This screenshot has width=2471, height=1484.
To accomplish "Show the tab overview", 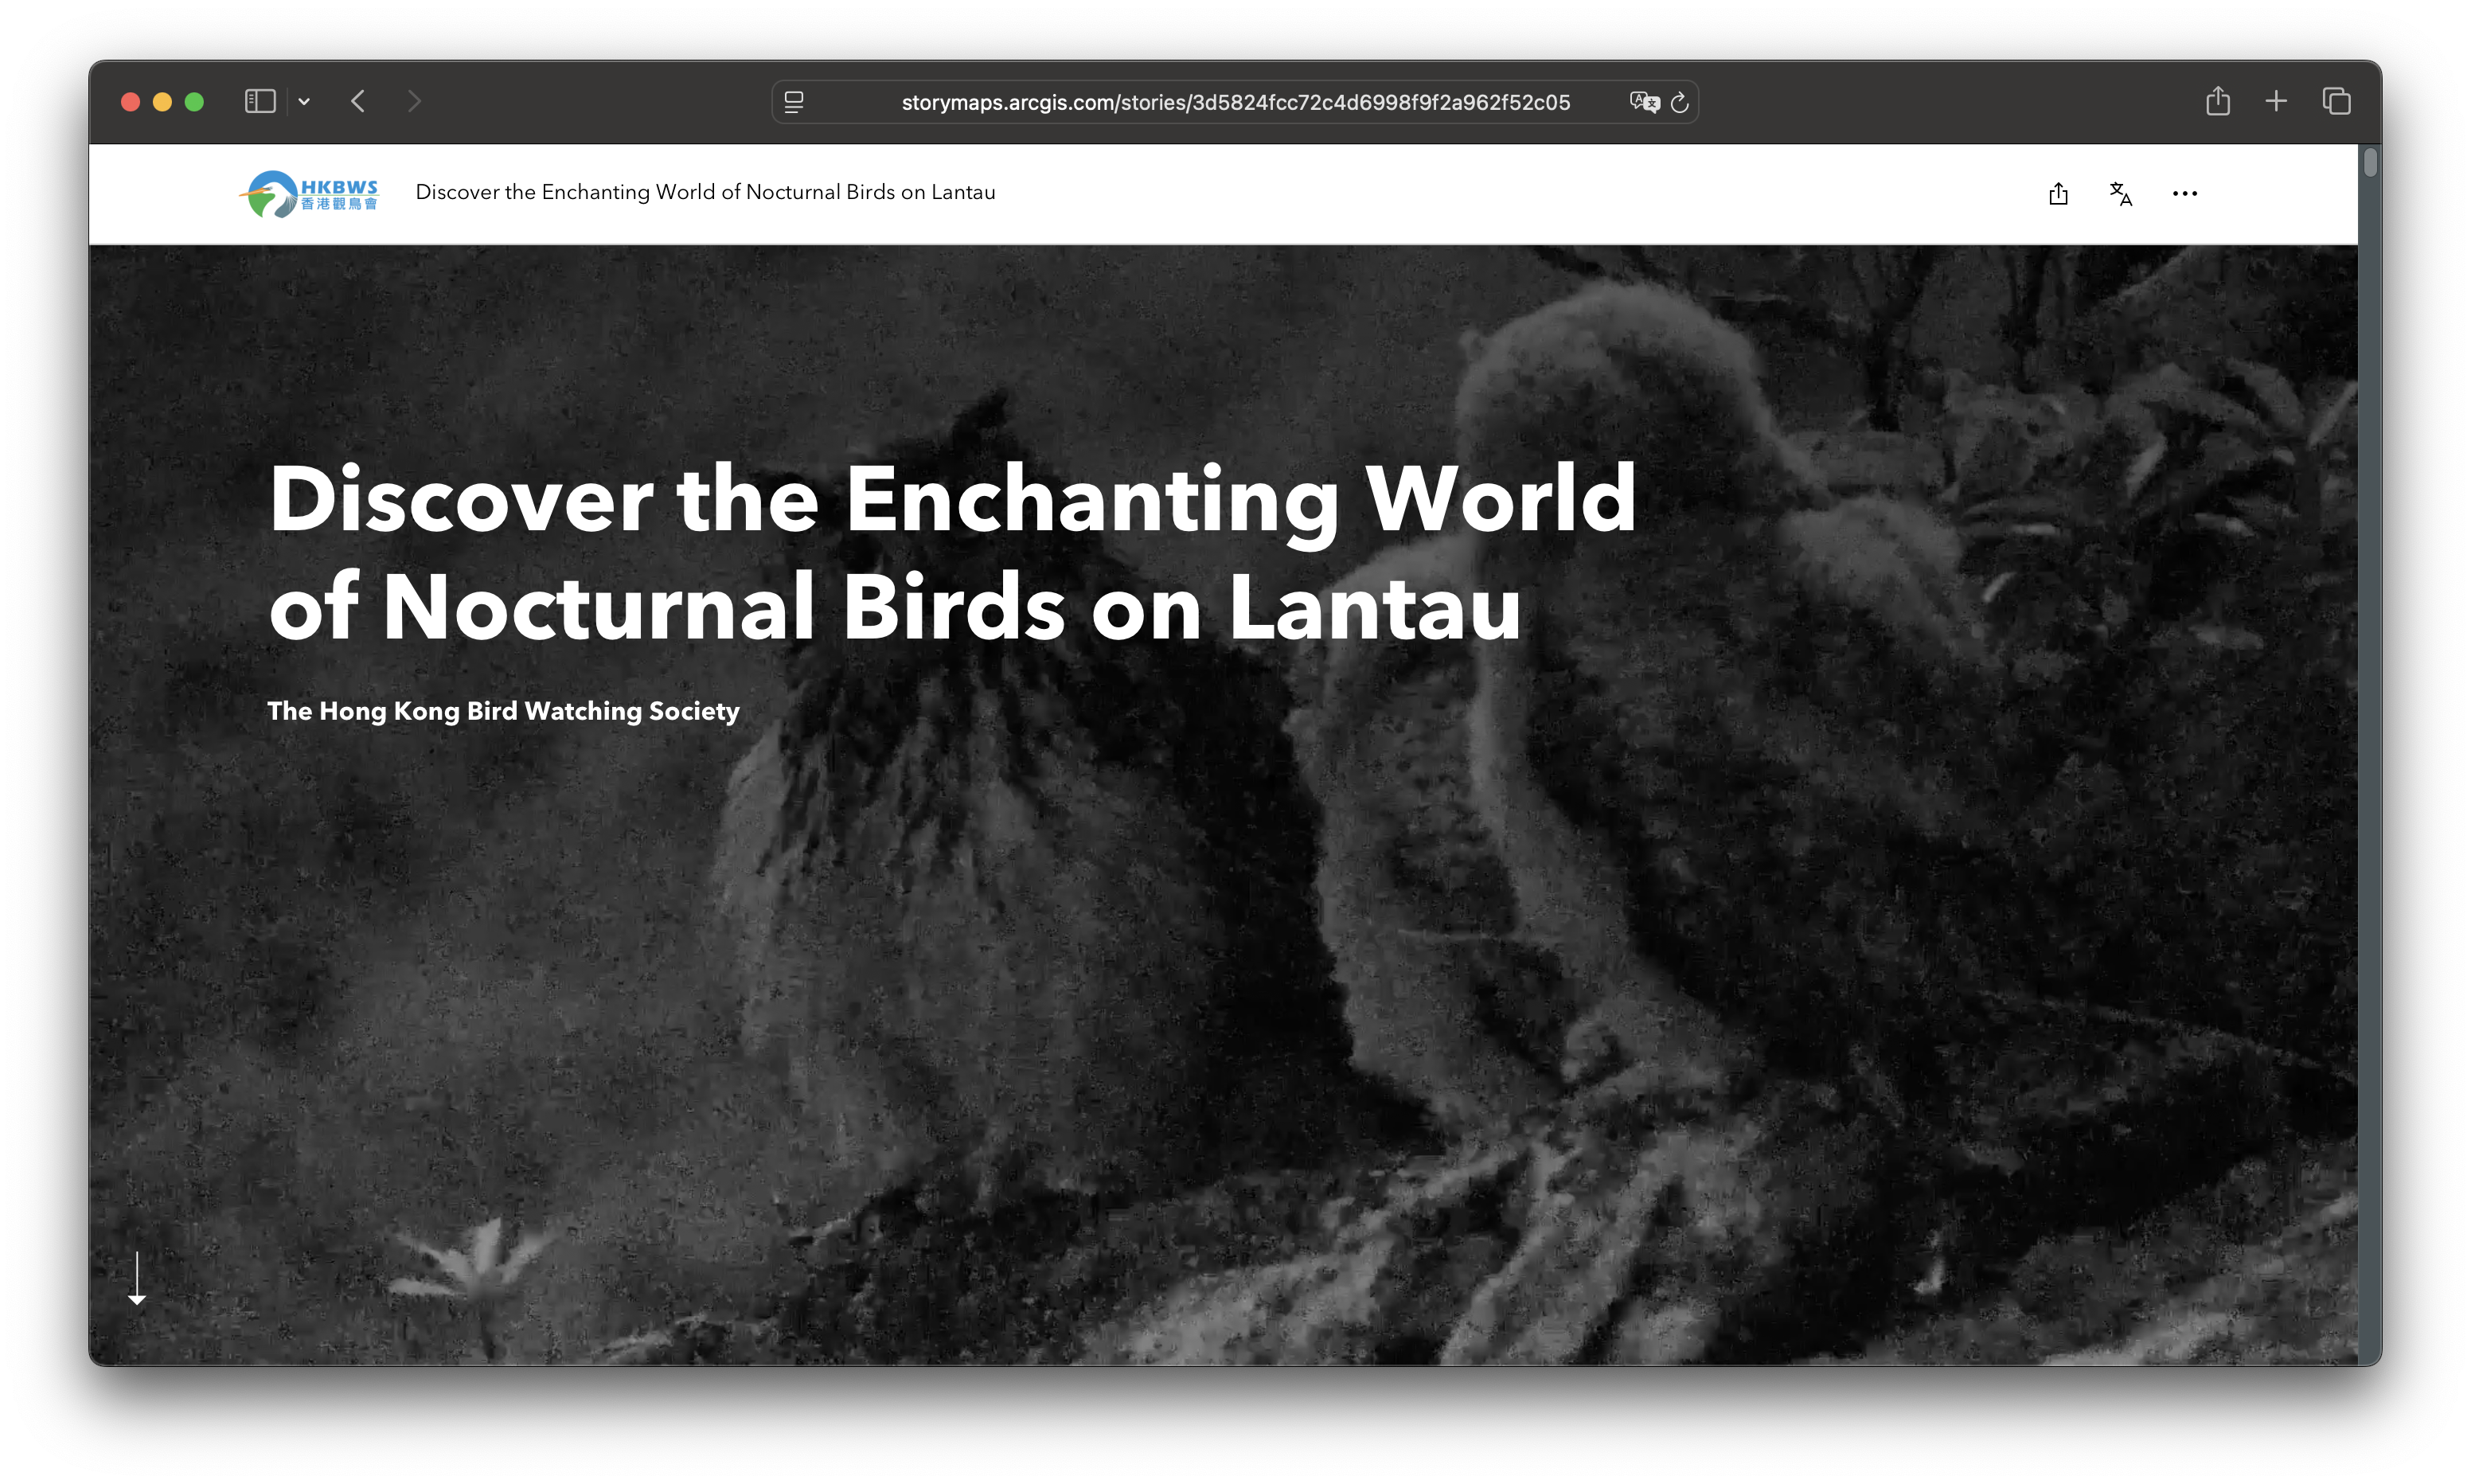I will click(2336, 101).
